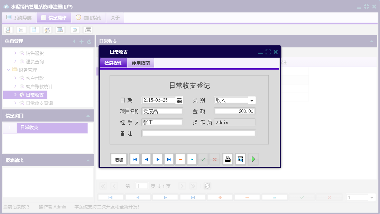The height and width of the screenshot is (214, 380).
Task: Click the green run arrow icon
Action: (253, 159)
